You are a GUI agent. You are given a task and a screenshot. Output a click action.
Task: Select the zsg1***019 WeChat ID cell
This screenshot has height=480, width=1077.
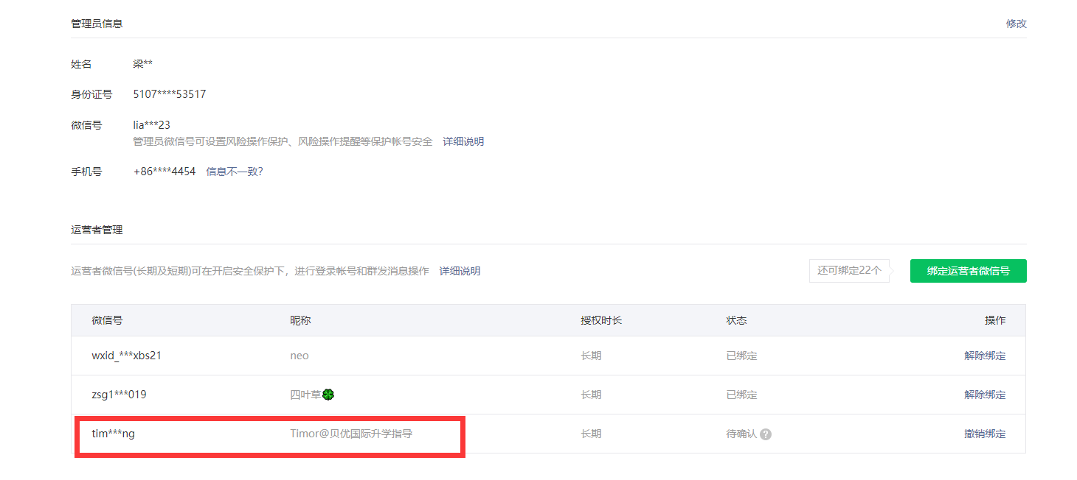(x=119, y=395)
